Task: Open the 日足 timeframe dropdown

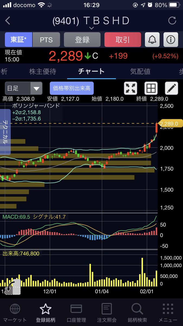Action: [x=24, y=88]
